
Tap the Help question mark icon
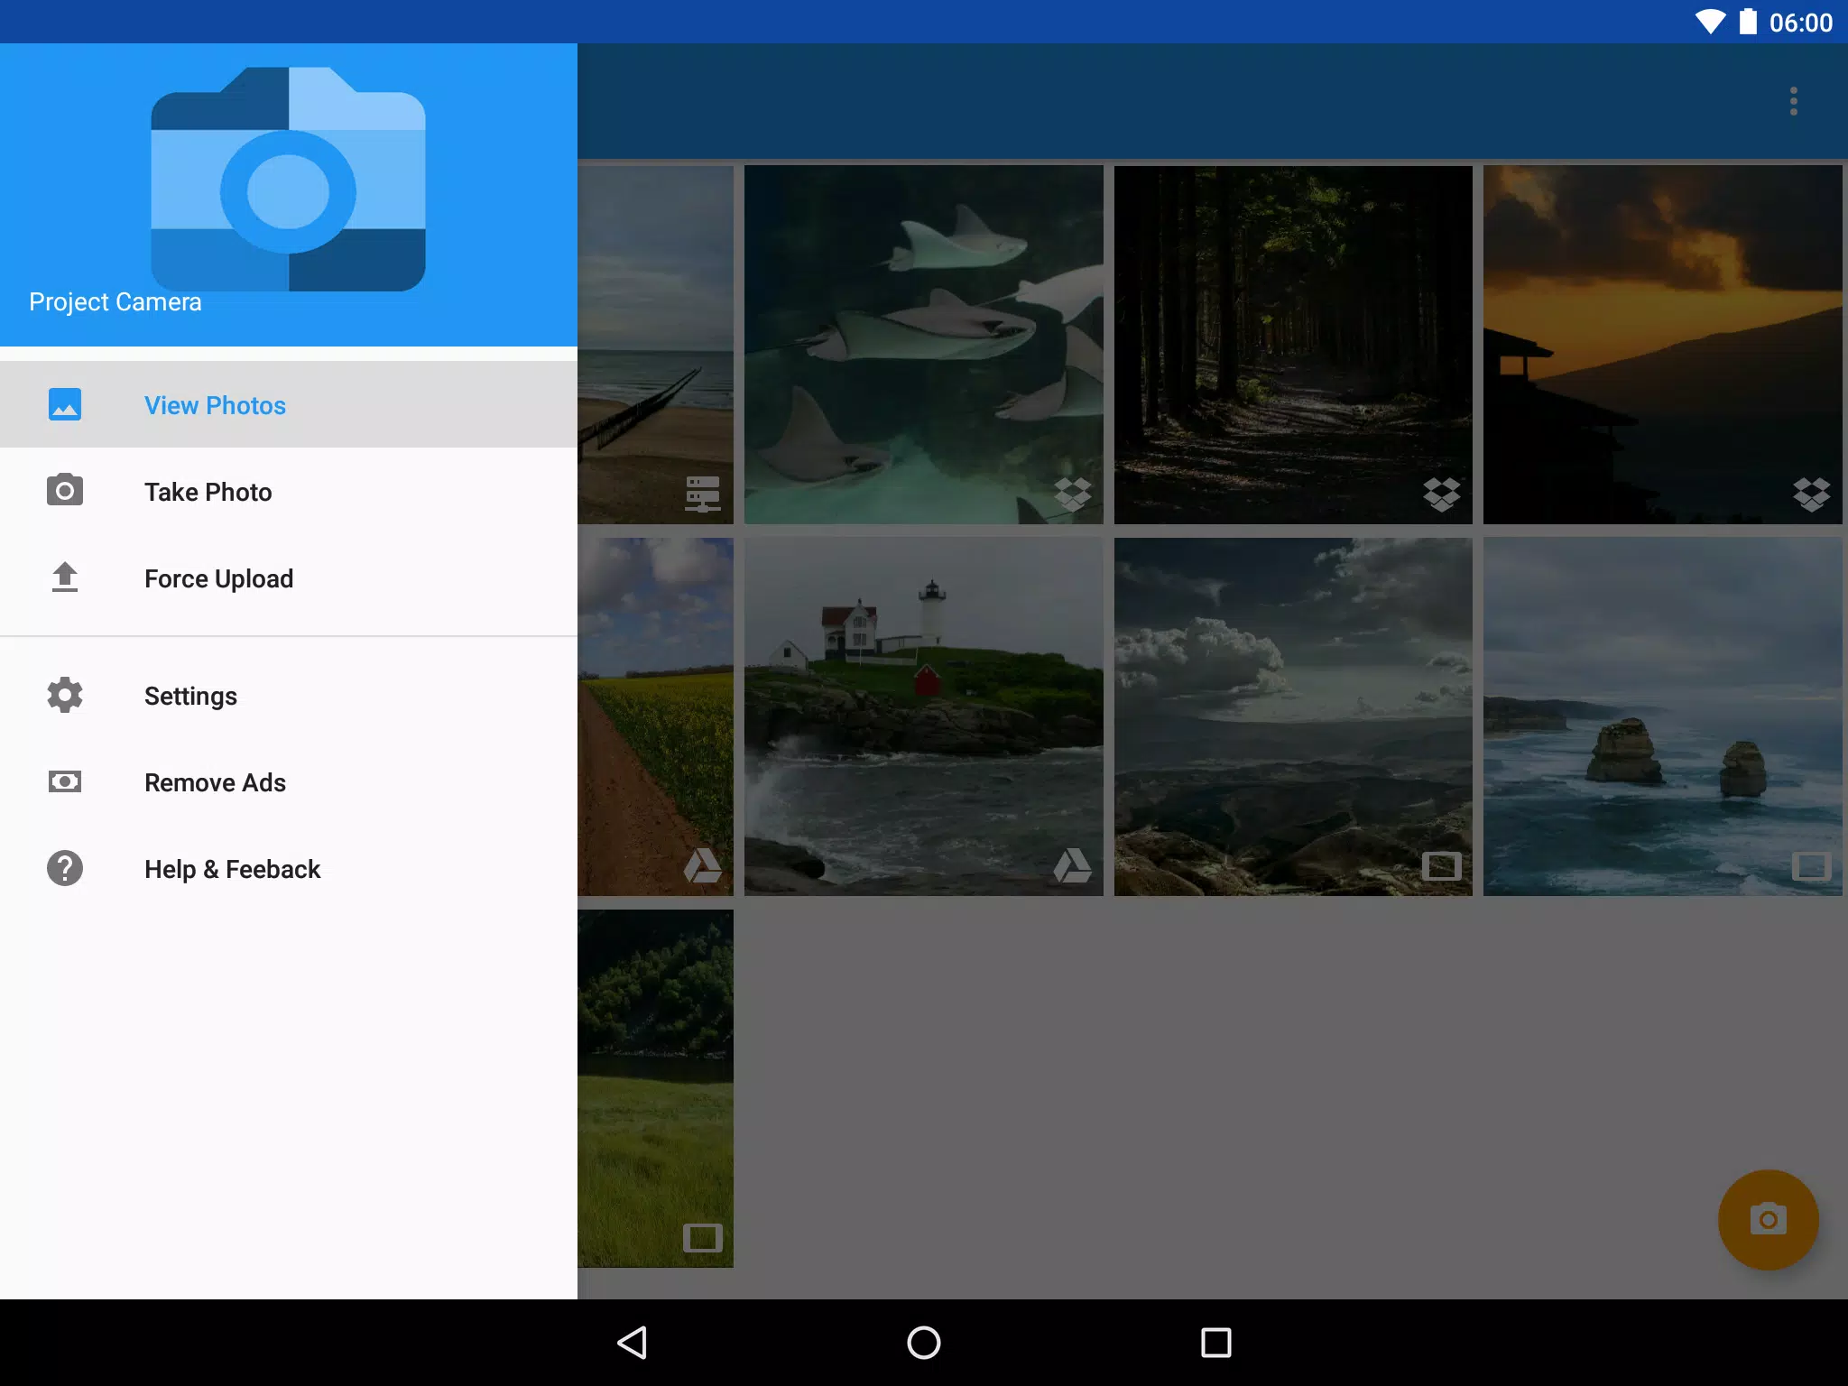pyautogui.click(x=65, y=868)
